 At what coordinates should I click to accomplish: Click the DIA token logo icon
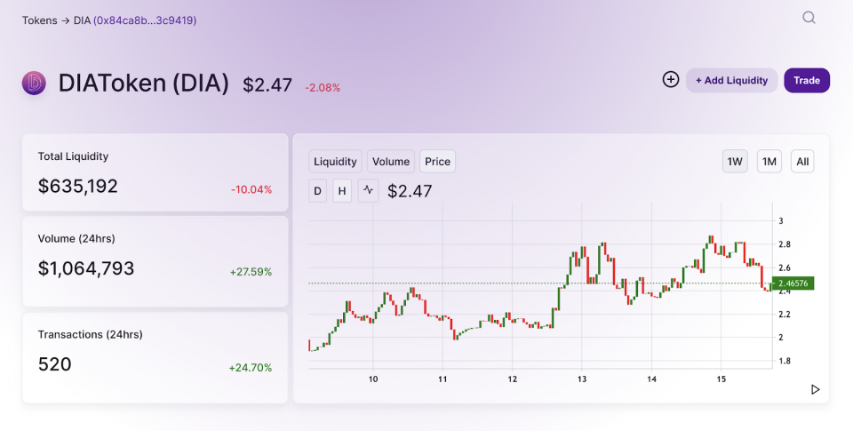(34, 84)
